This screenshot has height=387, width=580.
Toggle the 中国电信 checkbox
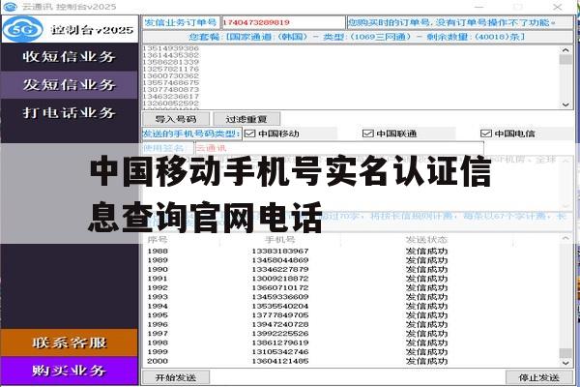(485, 134)
